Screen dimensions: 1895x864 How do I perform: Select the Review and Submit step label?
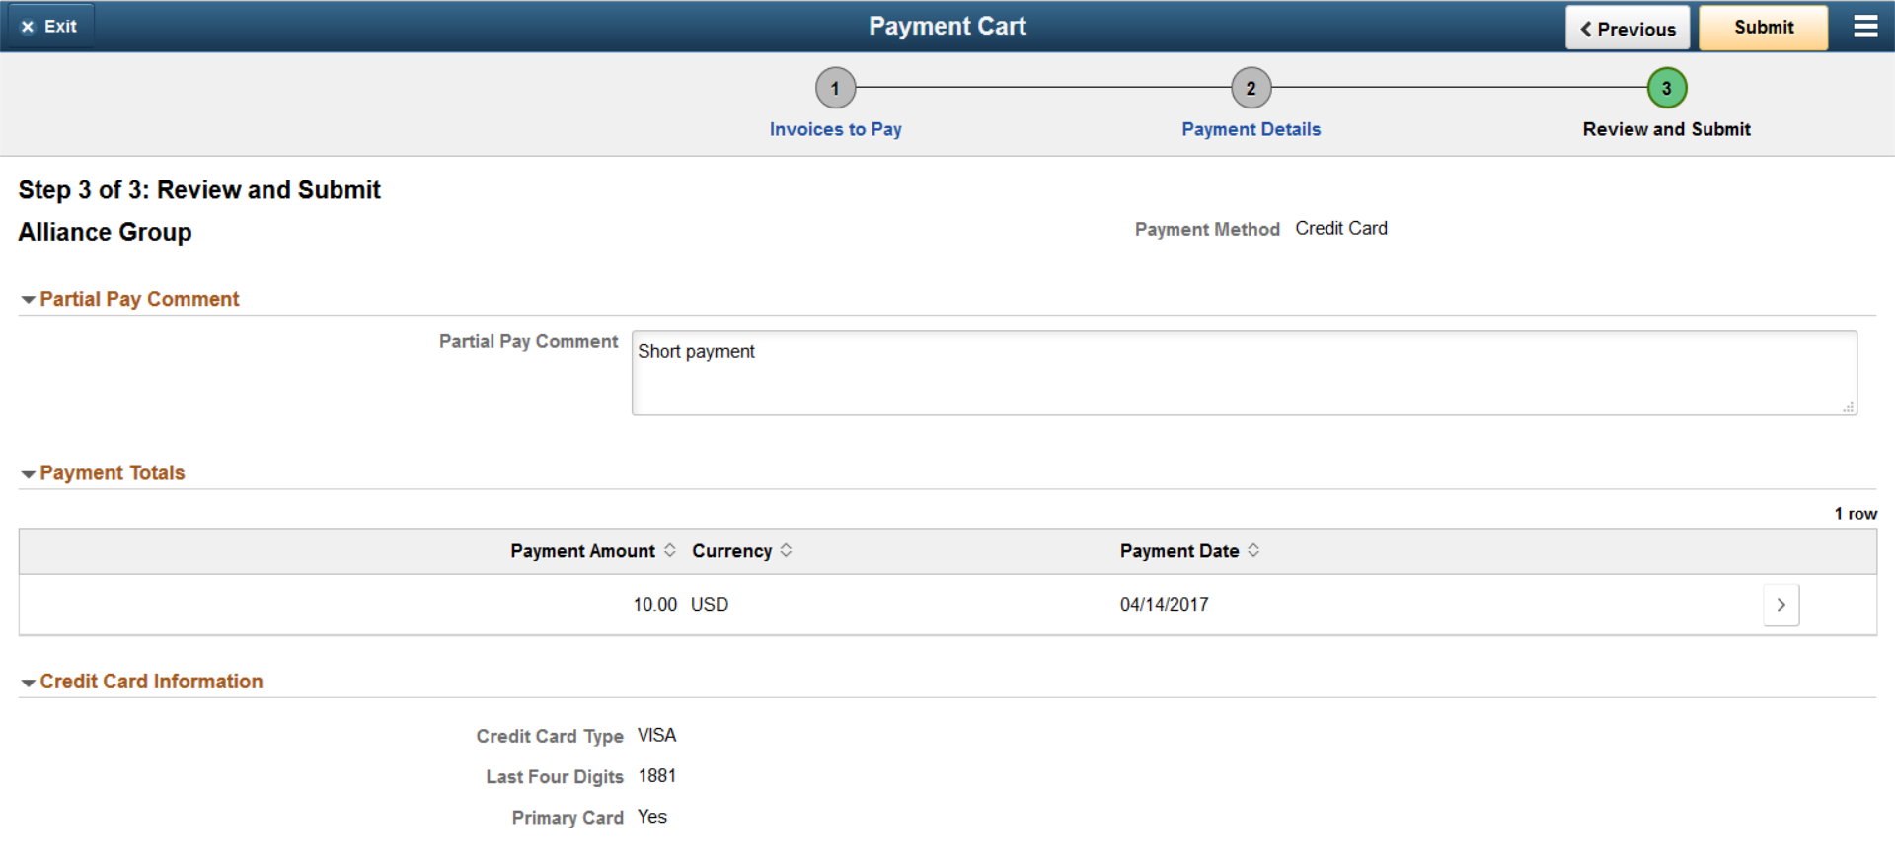[x=1666, y=129]
